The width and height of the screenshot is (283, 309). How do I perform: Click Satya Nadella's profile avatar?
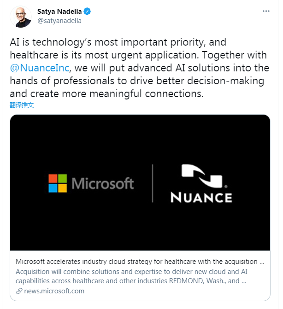coord(20,17)
